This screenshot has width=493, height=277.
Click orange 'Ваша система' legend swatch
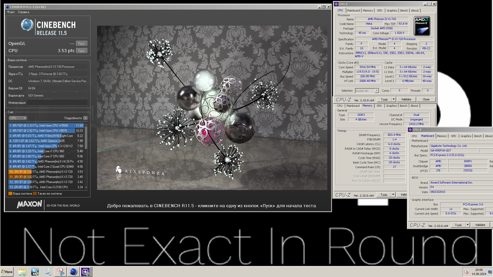(10, 194)
